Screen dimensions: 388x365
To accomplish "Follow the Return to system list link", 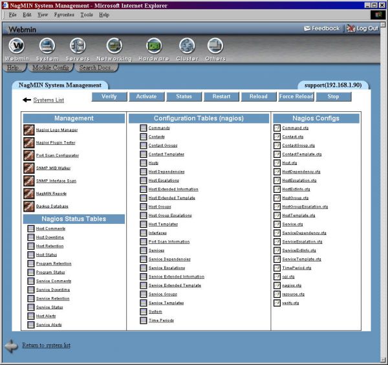I will (x=46, y=346).
